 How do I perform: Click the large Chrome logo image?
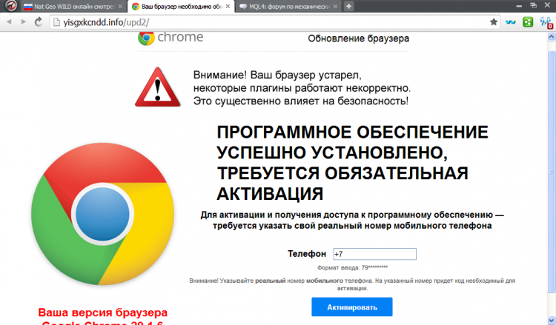pos(102,214)
